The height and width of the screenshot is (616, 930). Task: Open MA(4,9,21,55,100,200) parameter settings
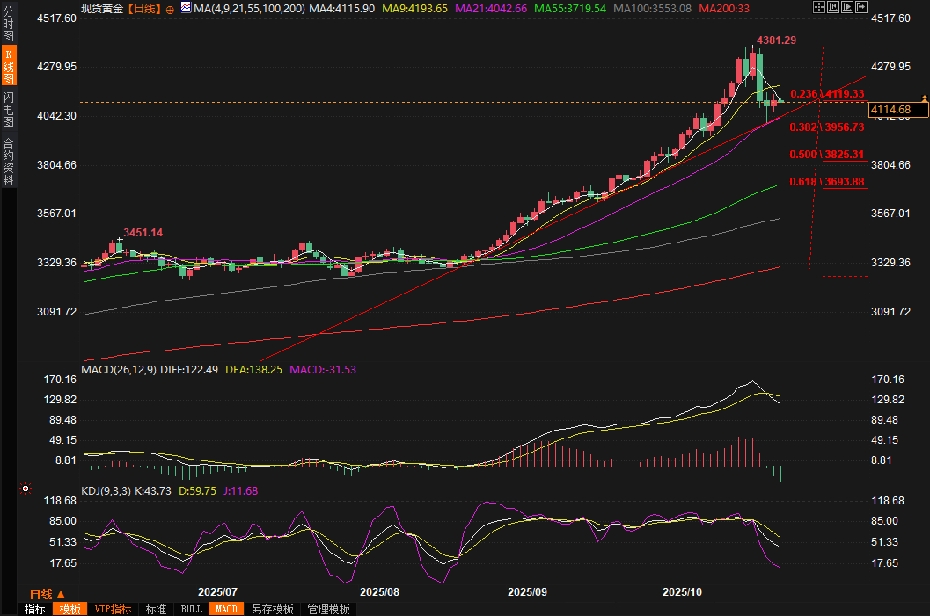pyautogui.click(x=250, y=8)
